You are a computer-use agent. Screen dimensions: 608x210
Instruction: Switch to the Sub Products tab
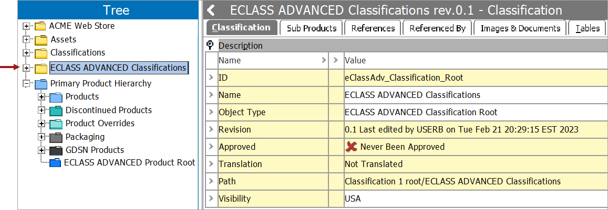click(312, 28)
